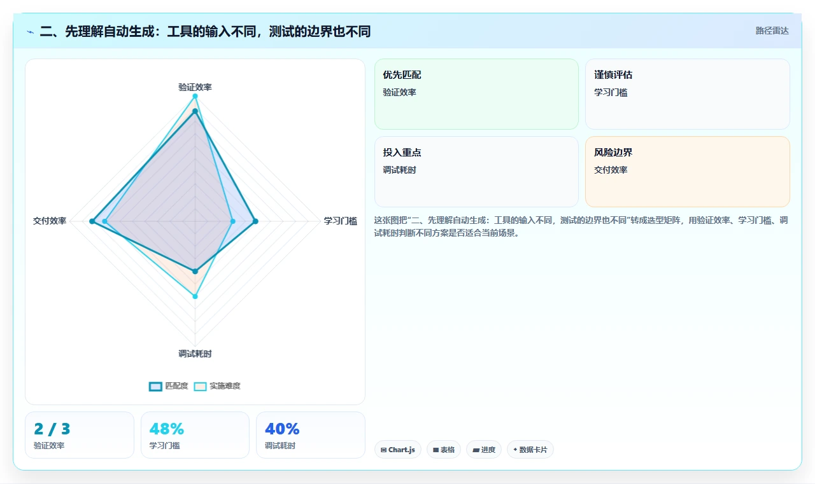815x484 pixels.
Task: Click the 调试耗时 radar axis label
Action: [195, 354]
